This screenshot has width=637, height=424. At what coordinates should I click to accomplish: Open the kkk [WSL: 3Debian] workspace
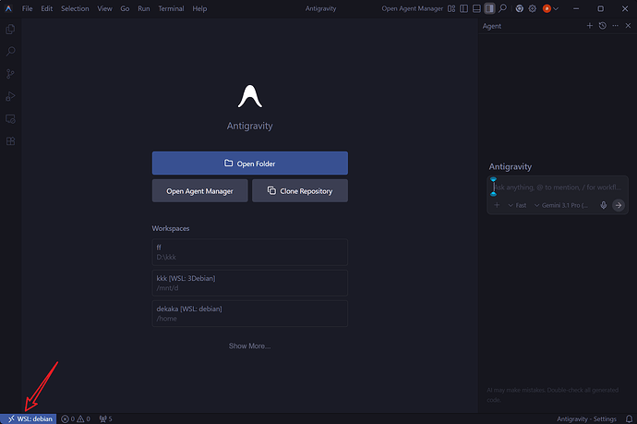[x=250, y=283]
